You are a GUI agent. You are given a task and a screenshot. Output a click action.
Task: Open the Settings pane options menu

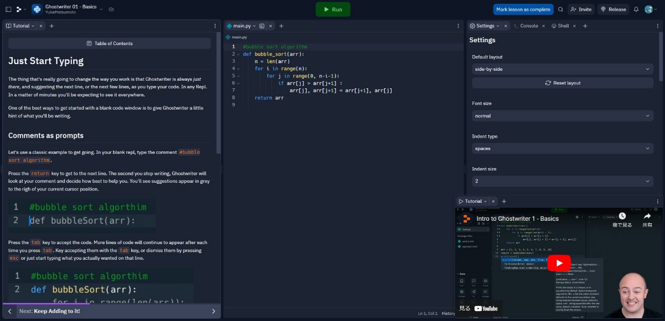coord(658,26)
